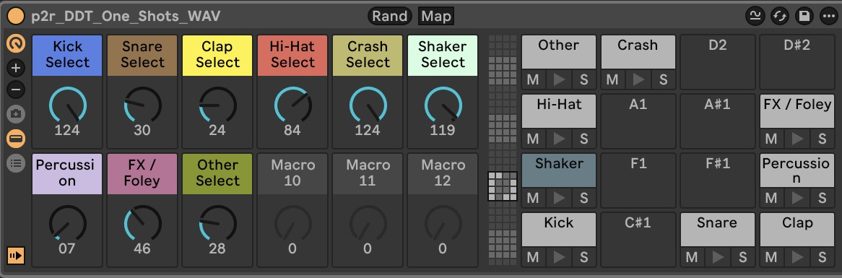Toggle the device activator on p2r_DDT_One_Shots_WAV
The image size is (842, 278).
15,16
